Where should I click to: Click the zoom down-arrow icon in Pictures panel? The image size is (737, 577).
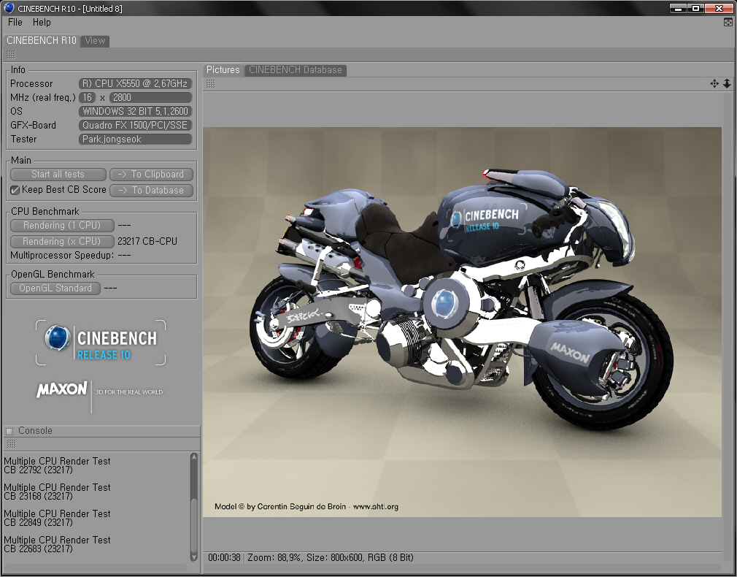(x=727, y=84)
